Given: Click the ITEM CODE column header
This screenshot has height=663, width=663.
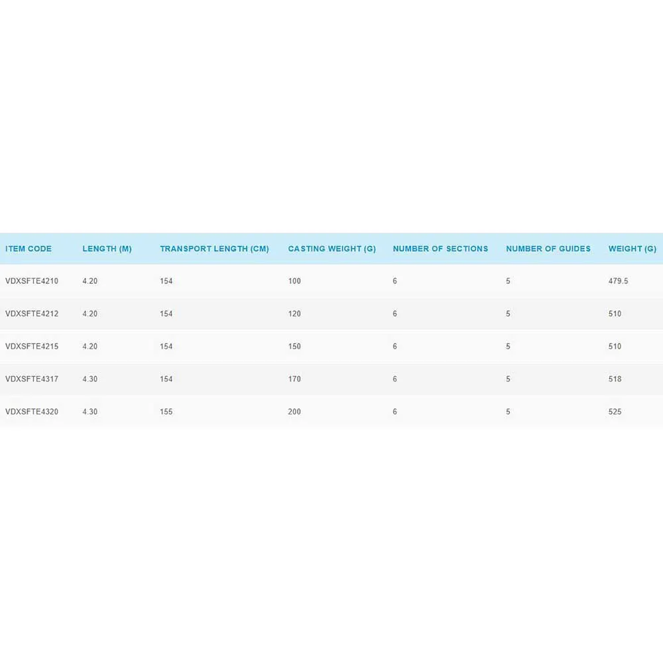Looking at the screenshot, I should 29,249.
